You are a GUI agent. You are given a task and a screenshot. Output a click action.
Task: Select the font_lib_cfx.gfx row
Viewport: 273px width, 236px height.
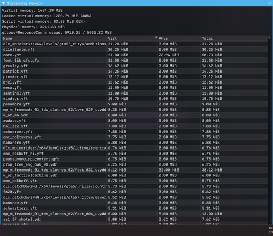pos(135,61)
